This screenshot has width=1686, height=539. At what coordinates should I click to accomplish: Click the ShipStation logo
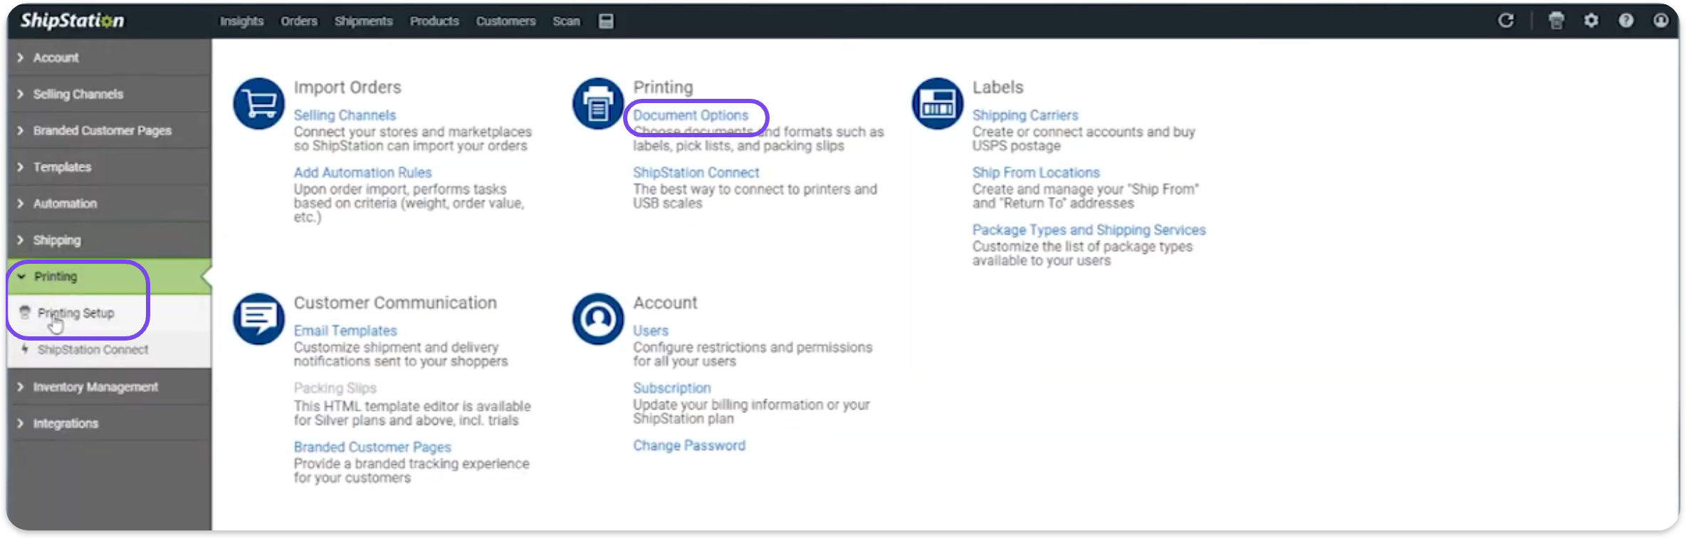point(72,21)
